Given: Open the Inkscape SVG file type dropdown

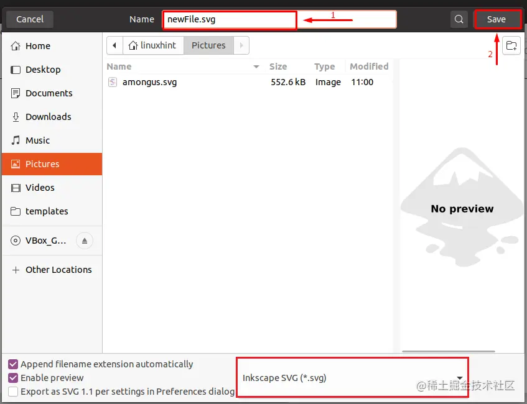Looking at the screenshot, I should pyautogui.click(x=352, y=378).
